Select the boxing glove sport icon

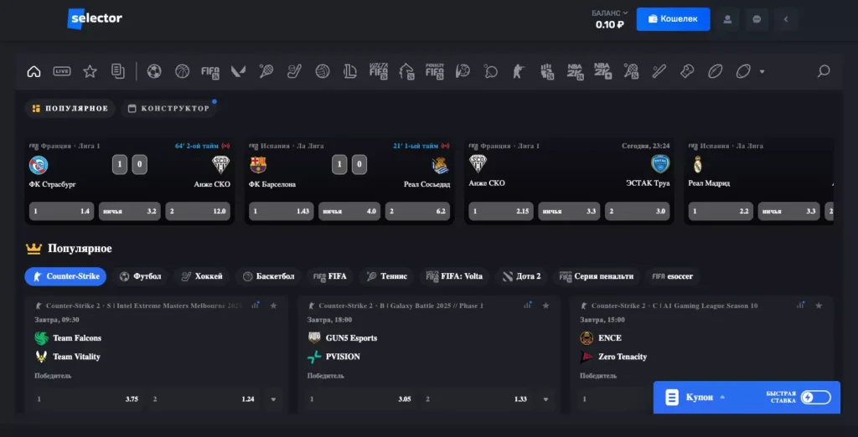pos(547,71)
